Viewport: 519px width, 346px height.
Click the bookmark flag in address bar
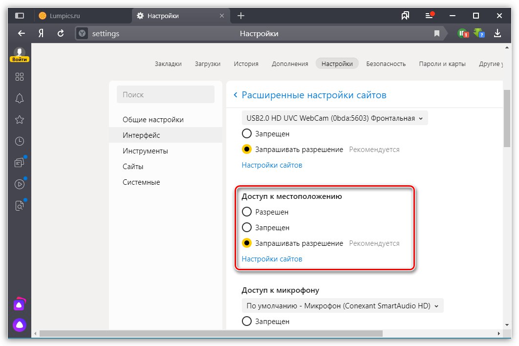tap(437, 34)
